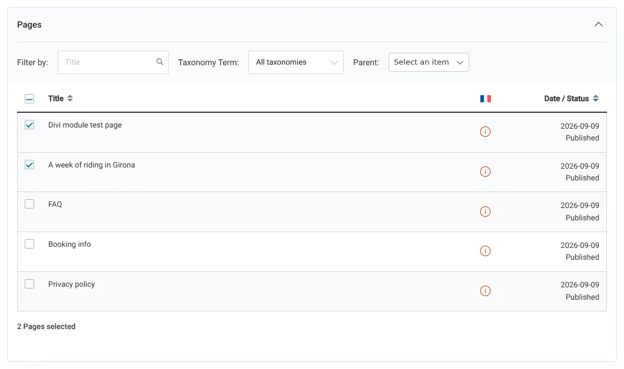
Task: Uncheck the Divi module test page checkbox
Action: tap(29, 125)
